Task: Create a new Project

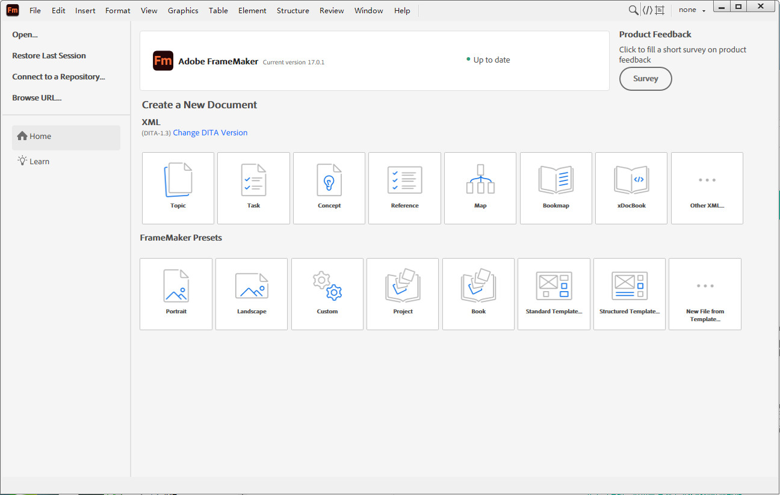Action: coord(403,294)
